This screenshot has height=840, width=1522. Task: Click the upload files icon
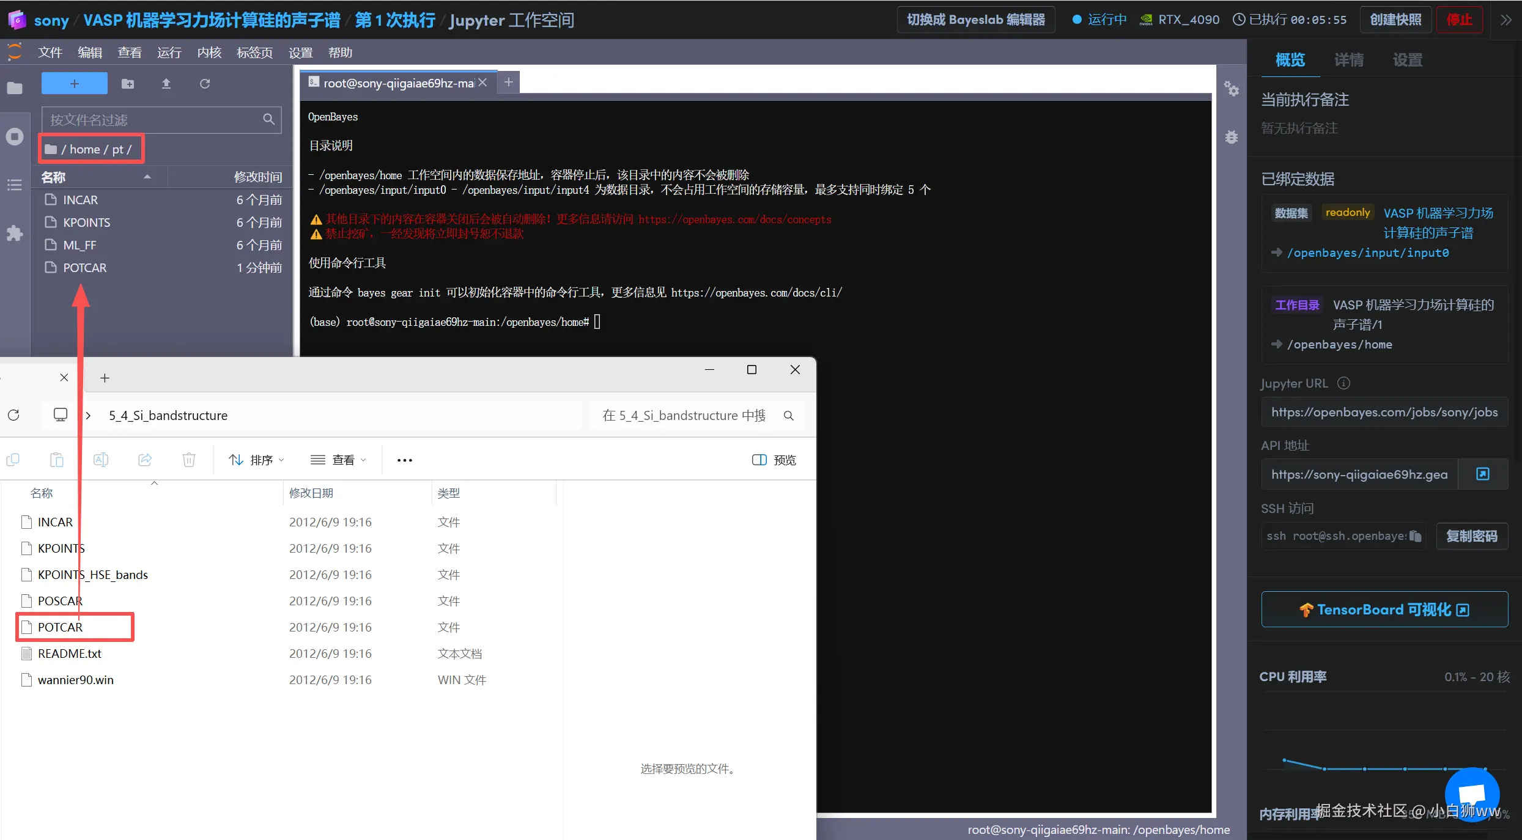click(166, 84)
